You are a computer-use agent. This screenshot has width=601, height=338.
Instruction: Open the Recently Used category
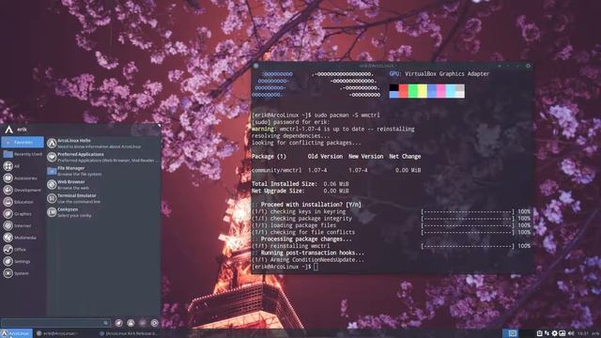[x=23, y=154]
